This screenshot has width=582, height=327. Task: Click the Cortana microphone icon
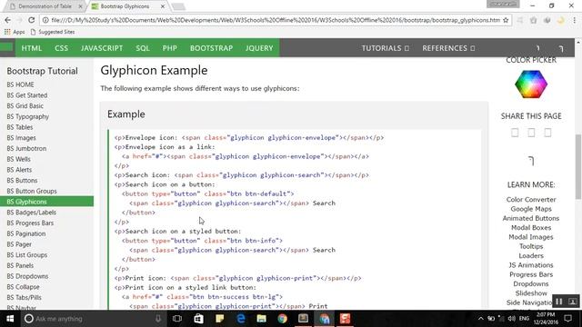[158, 319]
